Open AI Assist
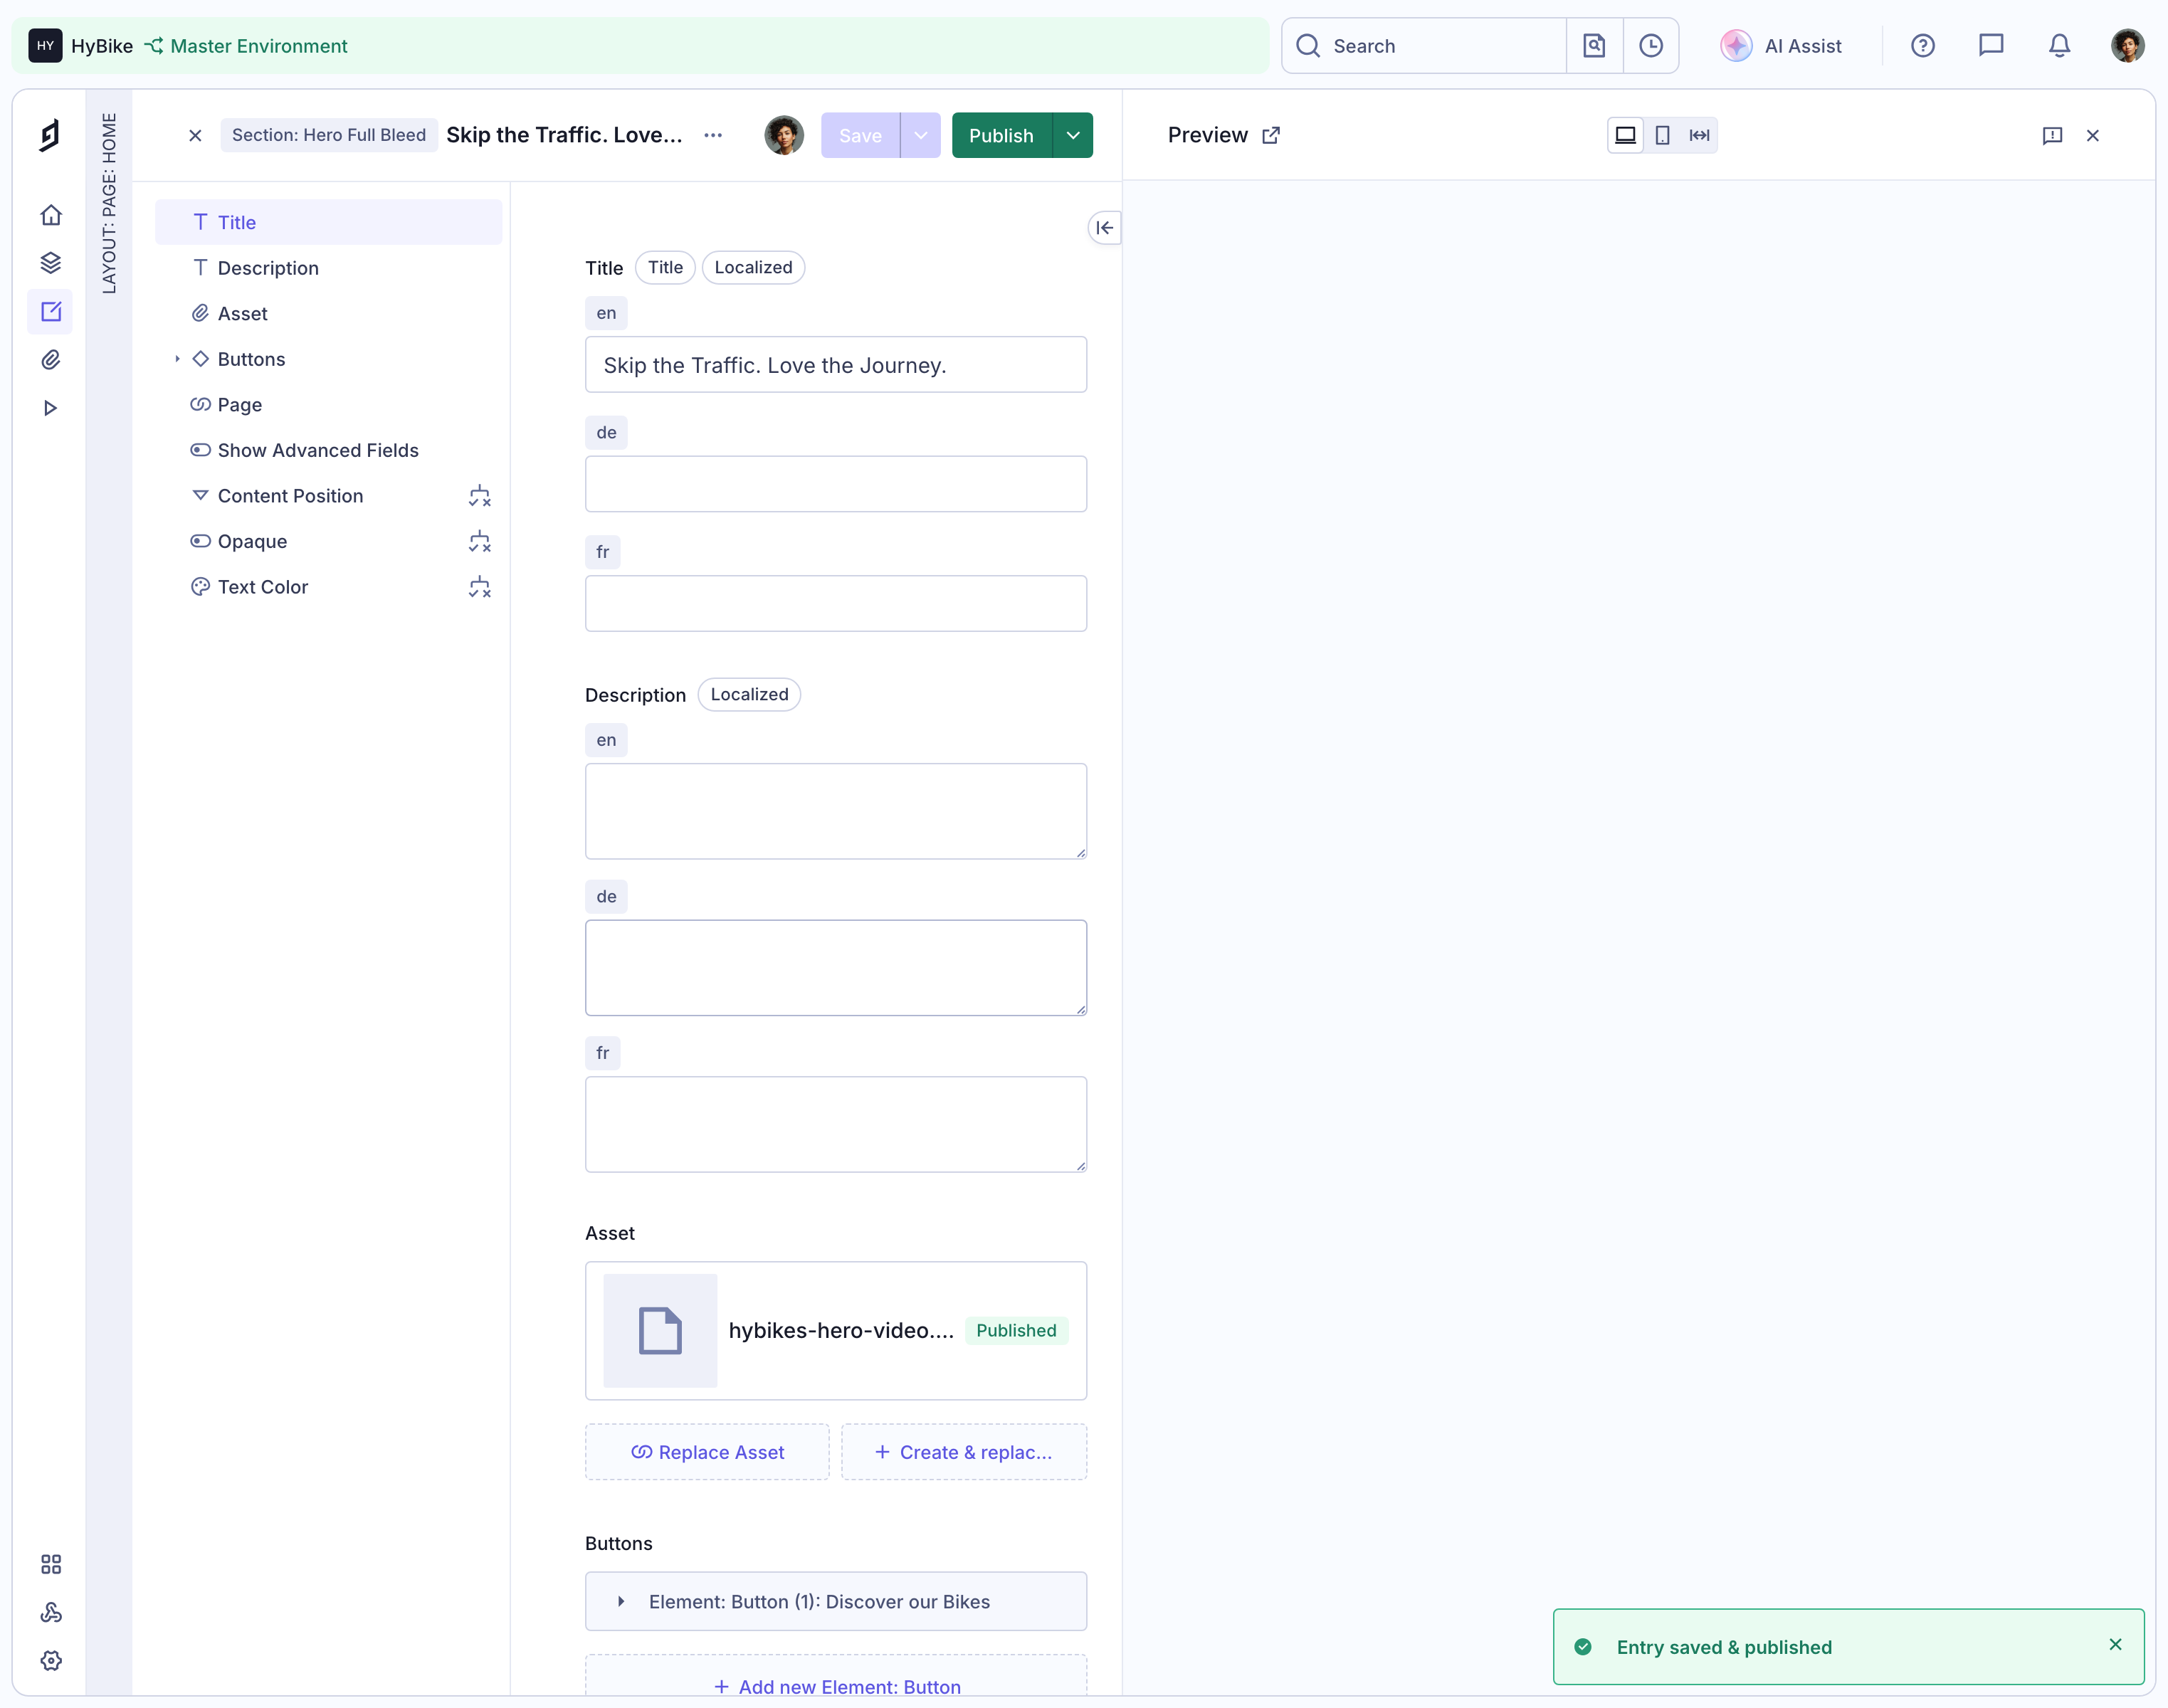The height and width of the screenshot is (1708, 2168). [x=1781, y=46]
